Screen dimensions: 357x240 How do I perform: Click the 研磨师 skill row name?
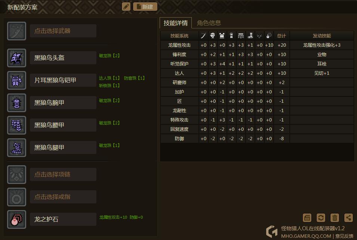pos(179,82)
